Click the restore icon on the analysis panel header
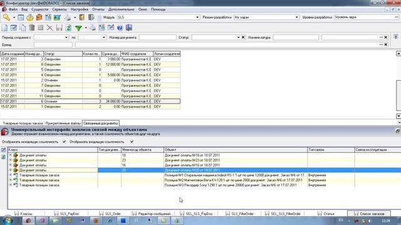 tap(397, 131)
